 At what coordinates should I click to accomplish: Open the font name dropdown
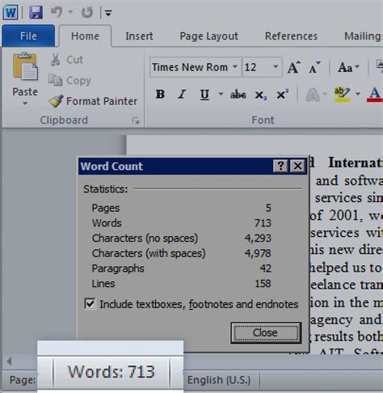pyautogui.click(x=235, y=66)
